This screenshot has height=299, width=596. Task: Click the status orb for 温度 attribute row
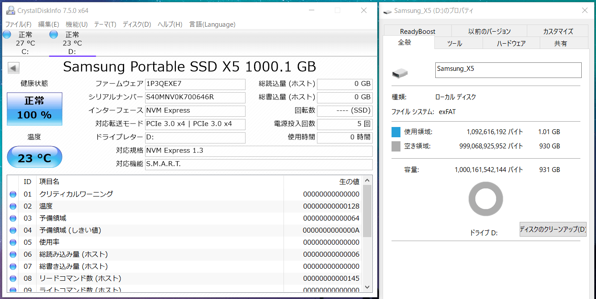point(13,206)
